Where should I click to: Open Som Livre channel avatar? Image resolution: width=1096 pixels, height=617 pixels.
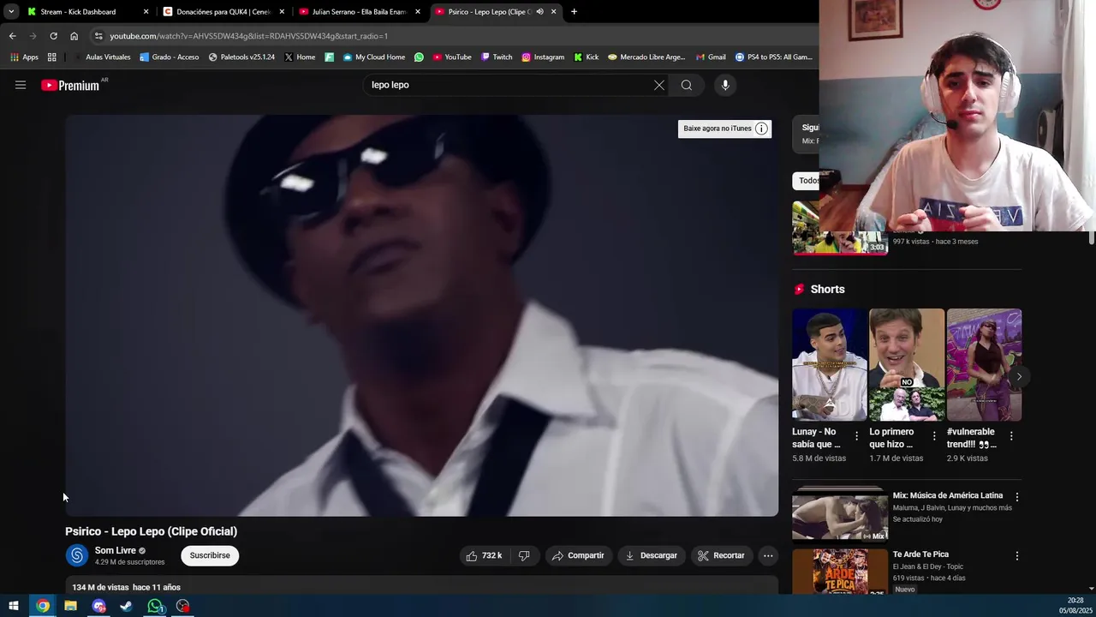point(77,555)
